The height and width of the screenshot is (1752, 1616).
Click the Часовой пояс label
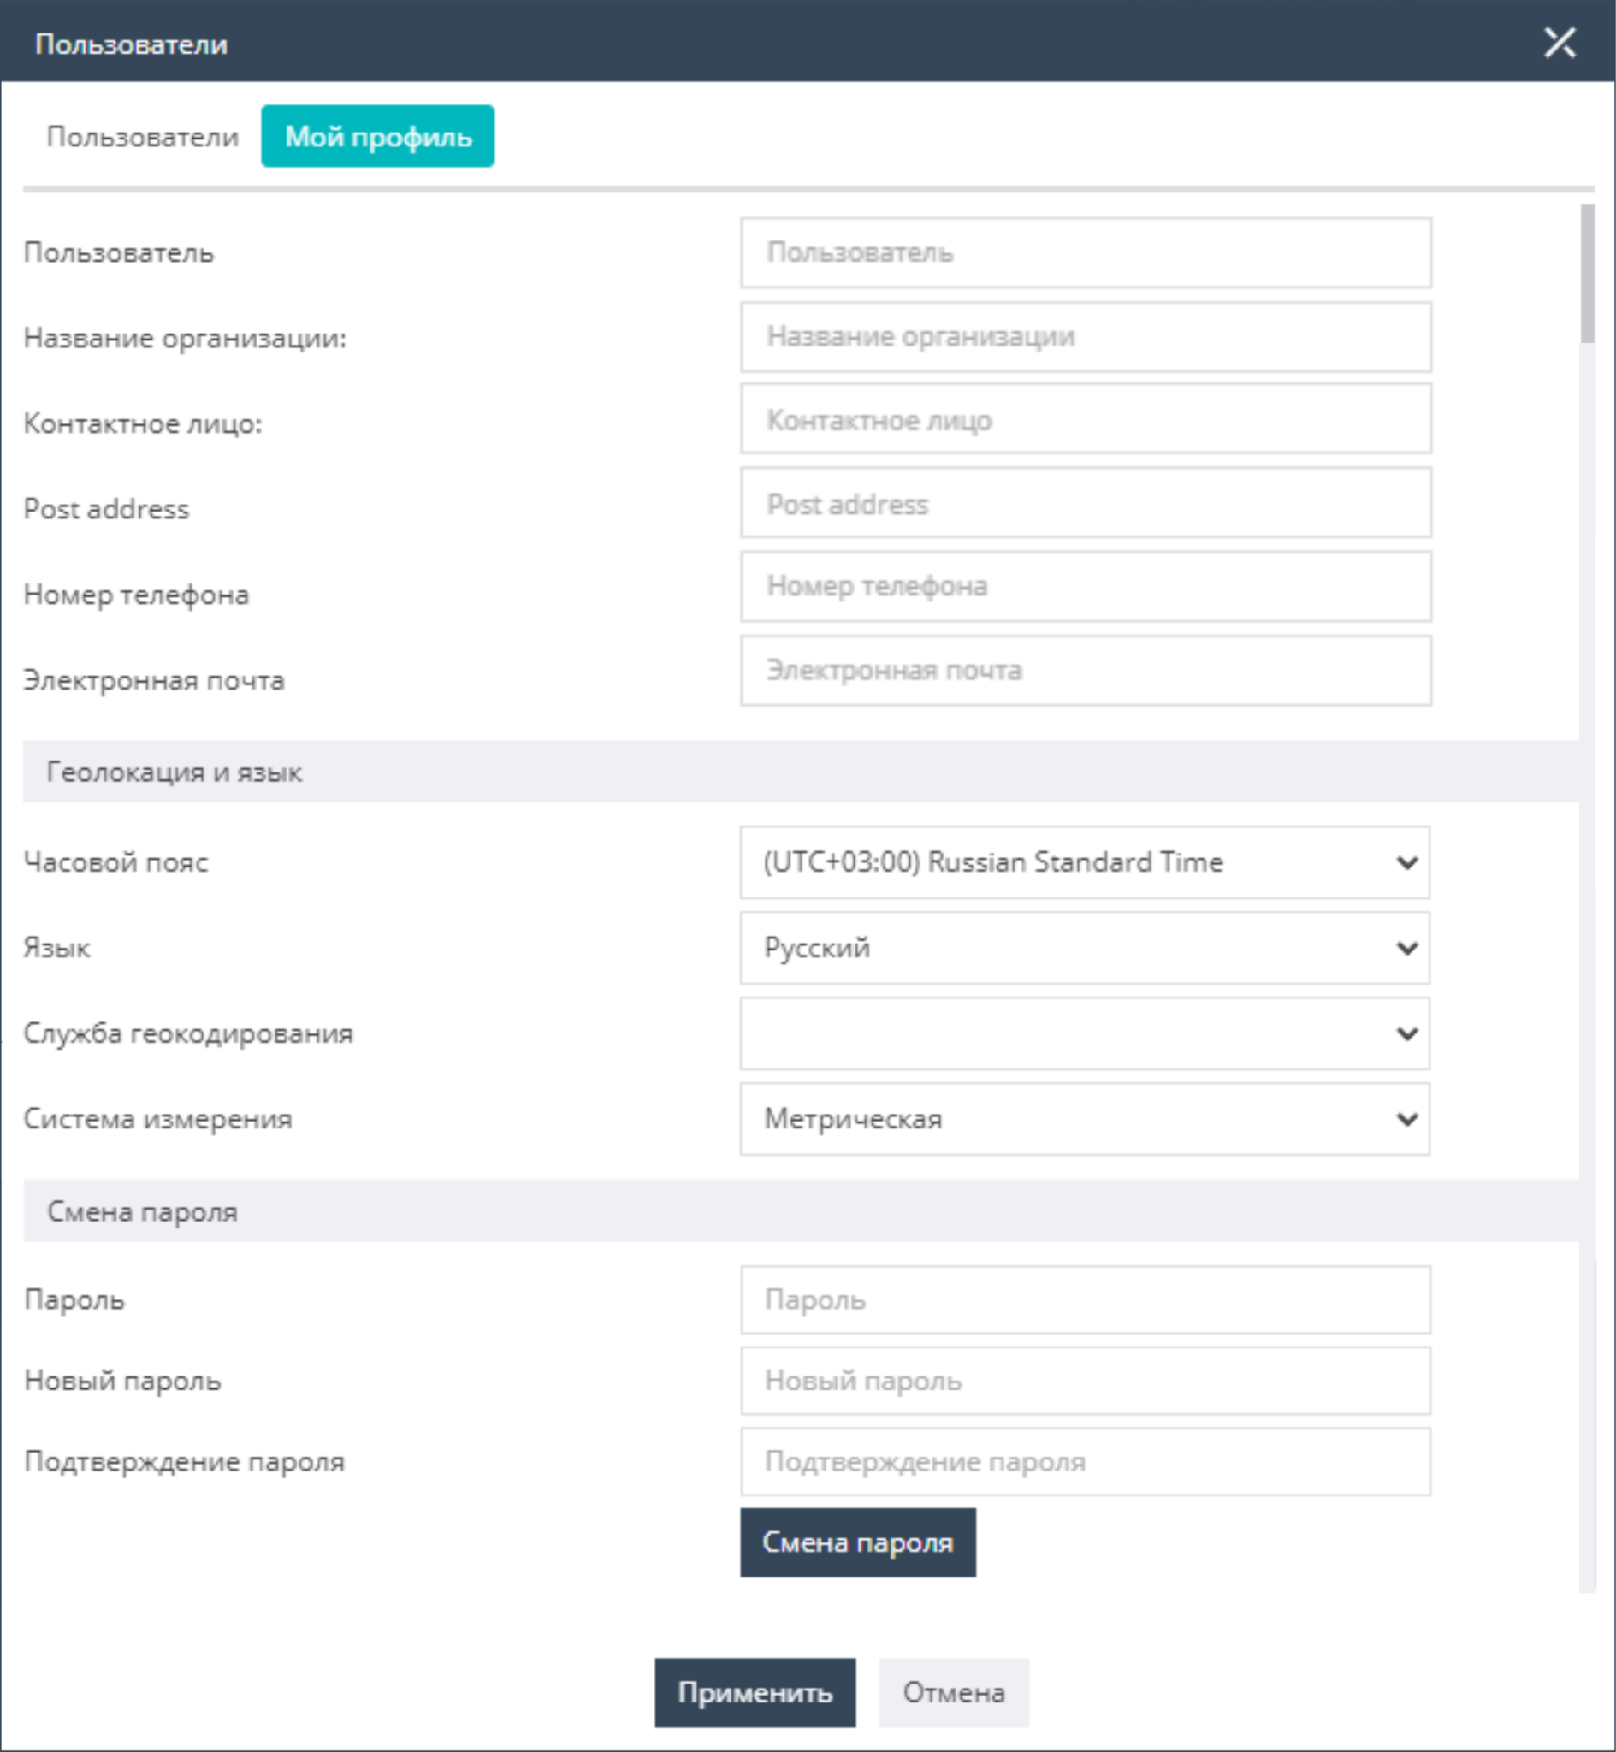click(x=115, y=862)
